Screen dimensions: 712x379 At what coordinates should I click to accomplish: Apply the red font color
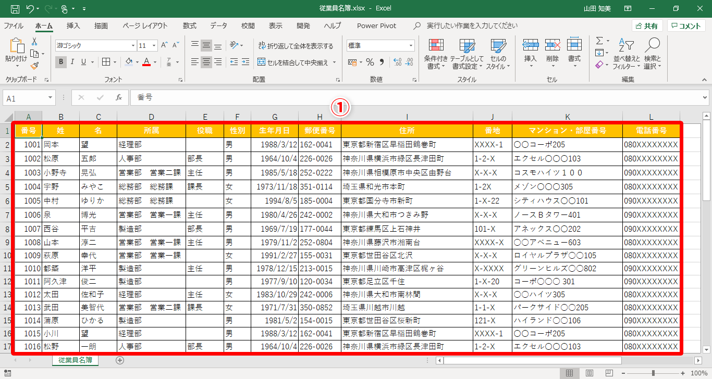point(147,62)
